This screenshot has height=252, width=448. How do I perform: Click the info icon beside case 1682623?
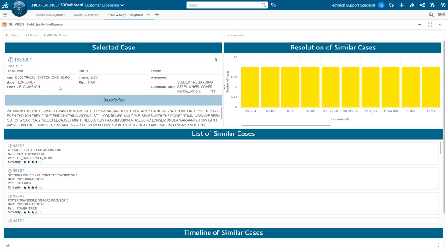point(10,146)
